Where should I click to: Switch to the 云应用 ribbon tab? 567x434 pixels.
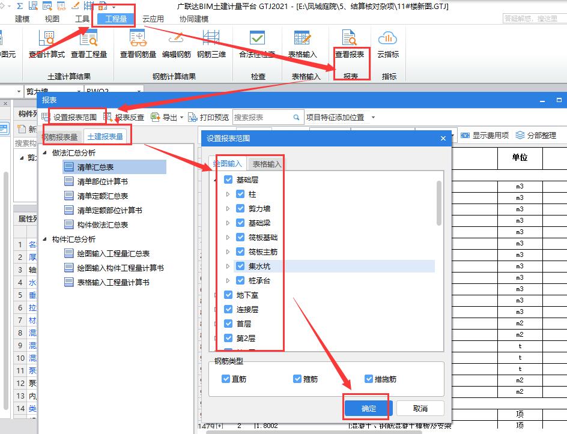pyautogui.click(x=153, y=19)
